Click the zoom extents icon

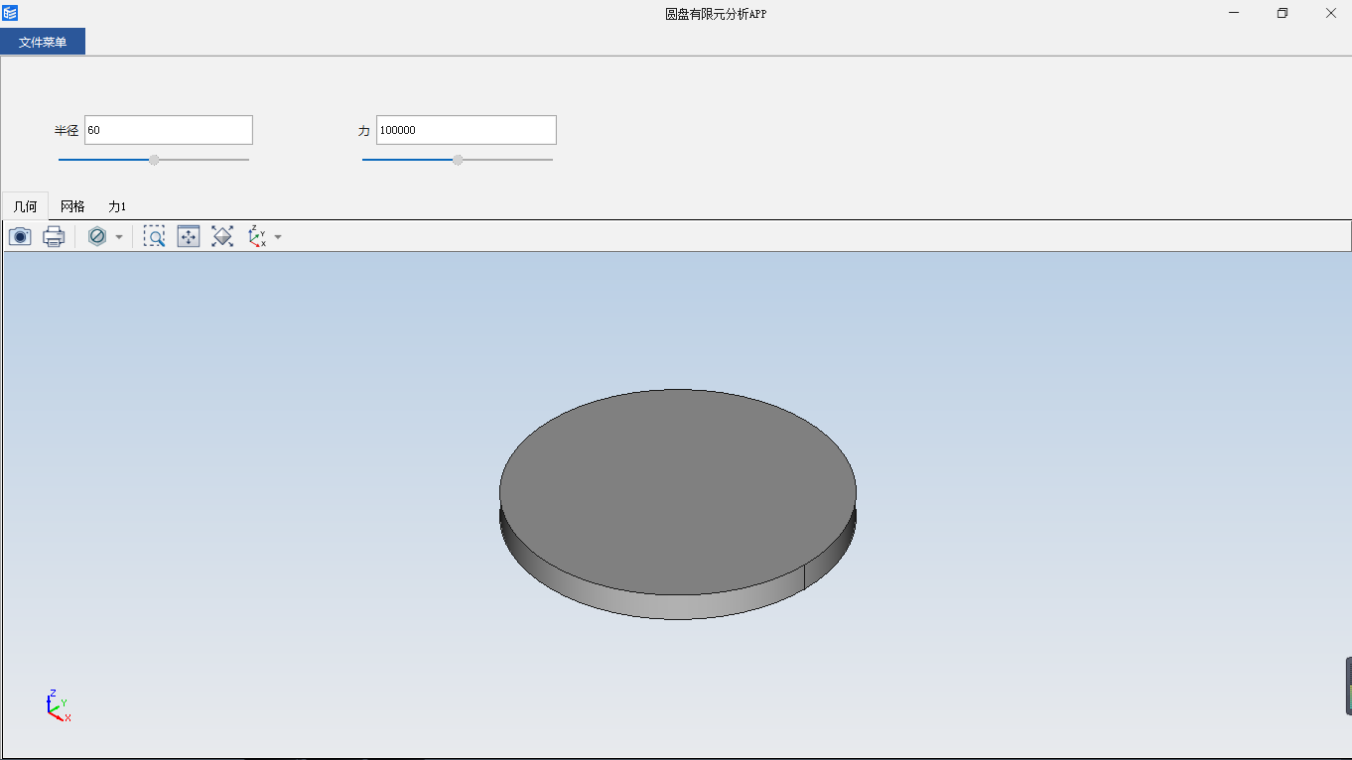click(189, 236)
